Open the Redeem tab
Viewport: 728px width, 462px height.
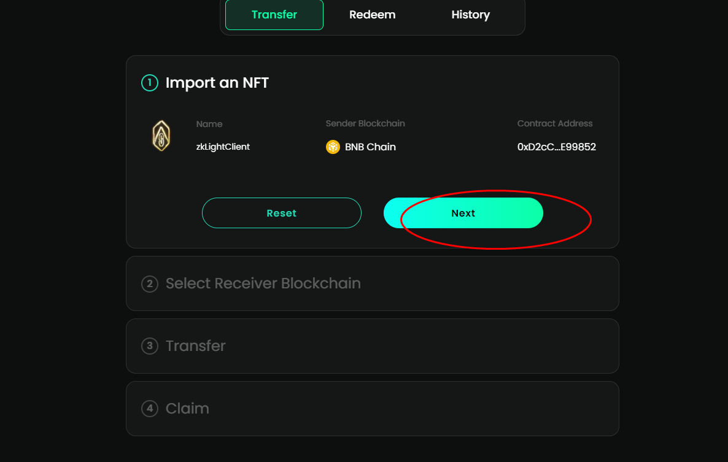pos(373,15)
